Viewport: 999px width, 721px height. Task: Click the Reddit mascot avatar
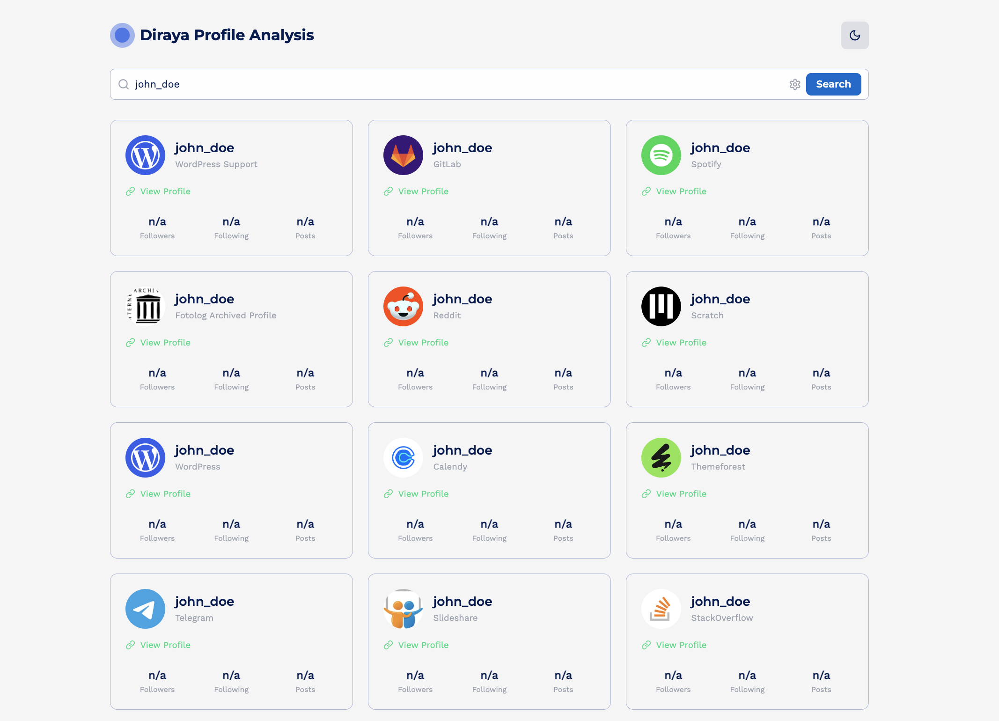403,307
